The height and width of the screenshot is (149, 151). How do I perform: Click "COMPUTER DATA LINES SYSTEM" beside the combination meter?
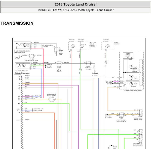(x=109, y=82)
